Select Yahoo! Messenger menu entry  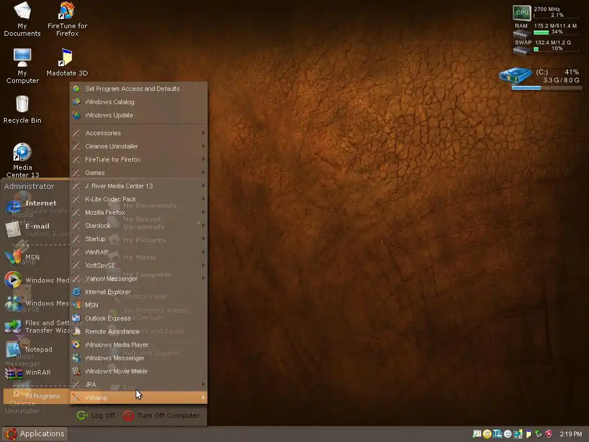(x=139, y=279)
